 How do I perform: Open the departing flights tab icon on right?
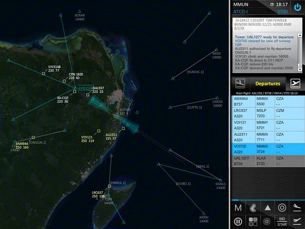295,83
